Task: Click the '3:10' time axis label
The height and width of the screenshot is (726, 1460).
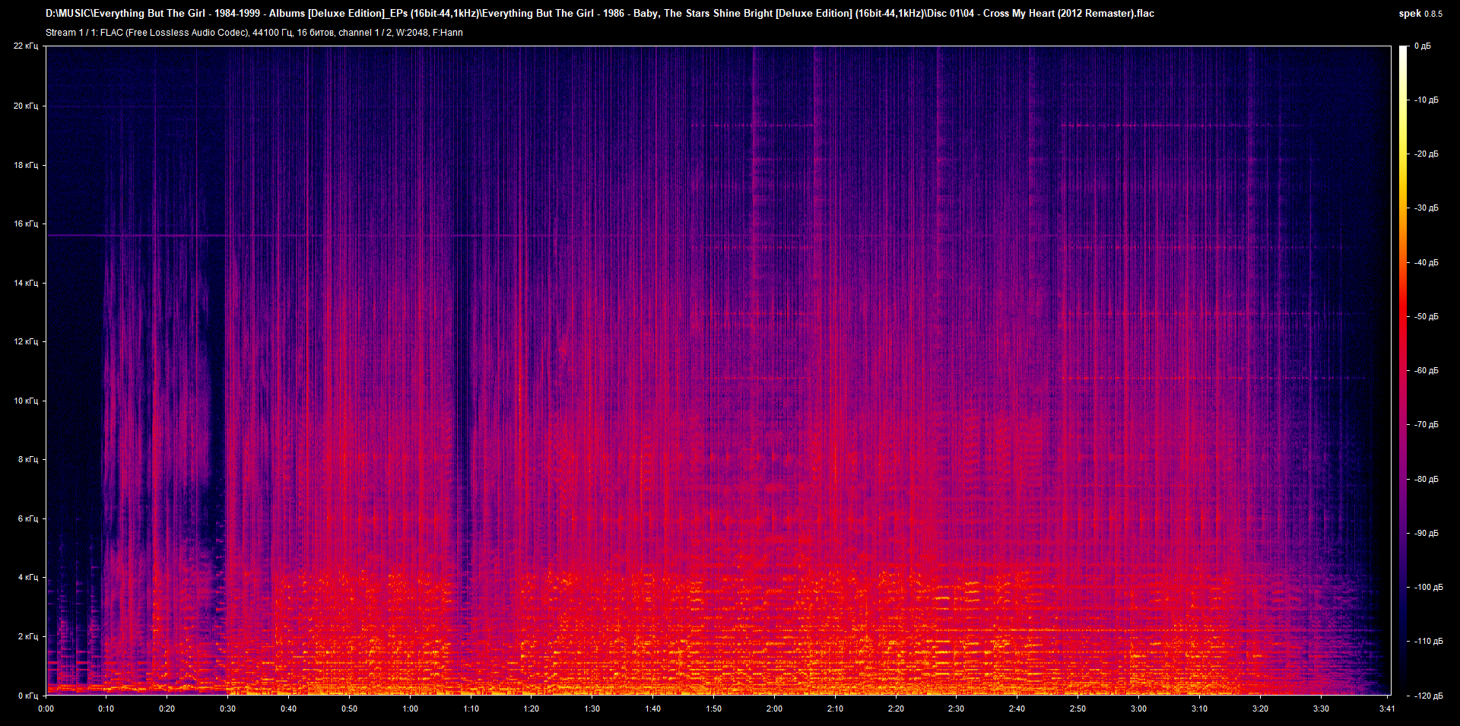Action: point(1199,709)
